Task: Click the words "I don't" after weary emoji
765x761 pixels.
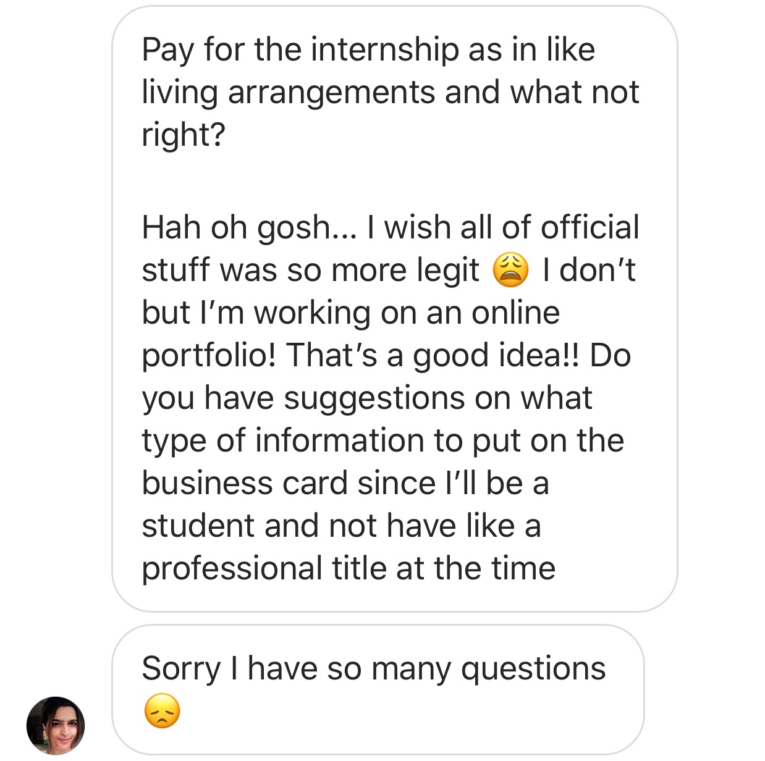Action: click(589, 271)
